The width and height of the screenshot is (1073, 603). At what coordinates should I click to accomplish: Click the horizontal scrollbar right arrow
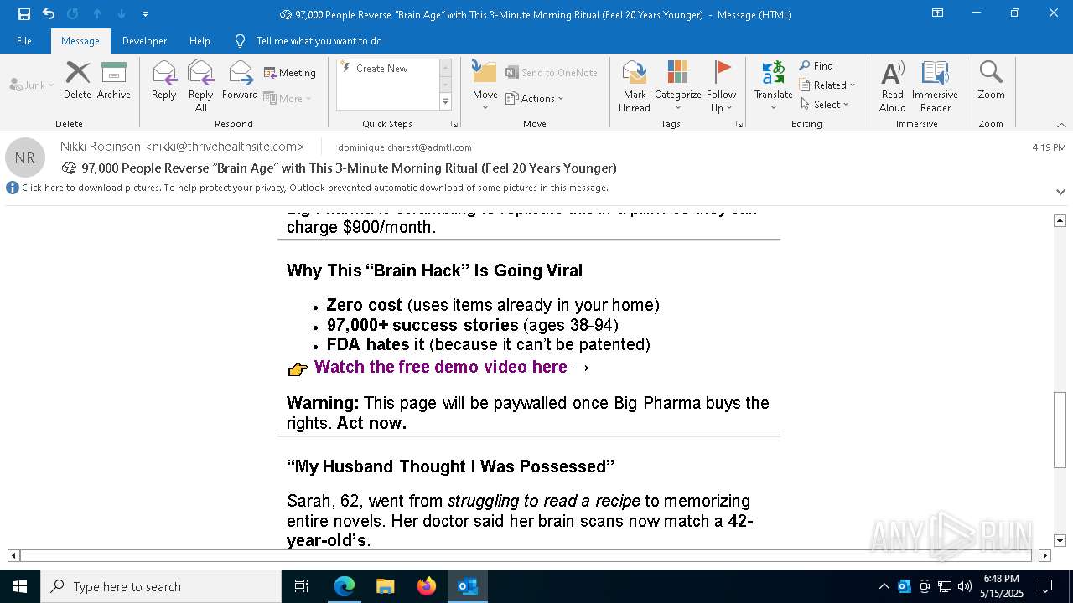1044,555
